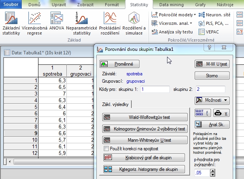Open Základní statistiky from the ribbon
244x179 pixels.
[11, 23]
